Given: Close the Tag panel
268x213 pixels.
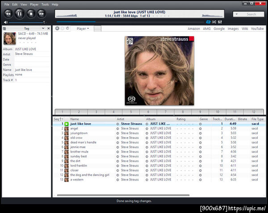Looking at the screenshot, I should tap(49, 28).
